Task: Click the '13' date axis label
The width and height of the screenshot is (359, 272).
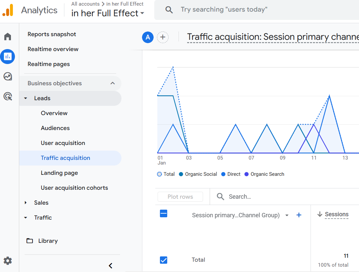Action: pyautogui.click(x=345, y=158)
